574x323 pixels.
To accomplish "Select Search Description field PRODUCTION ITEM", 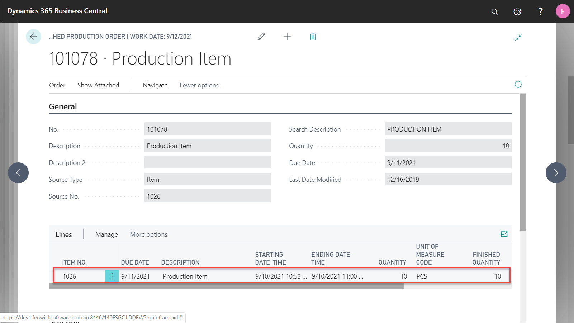I will point(448,129).
